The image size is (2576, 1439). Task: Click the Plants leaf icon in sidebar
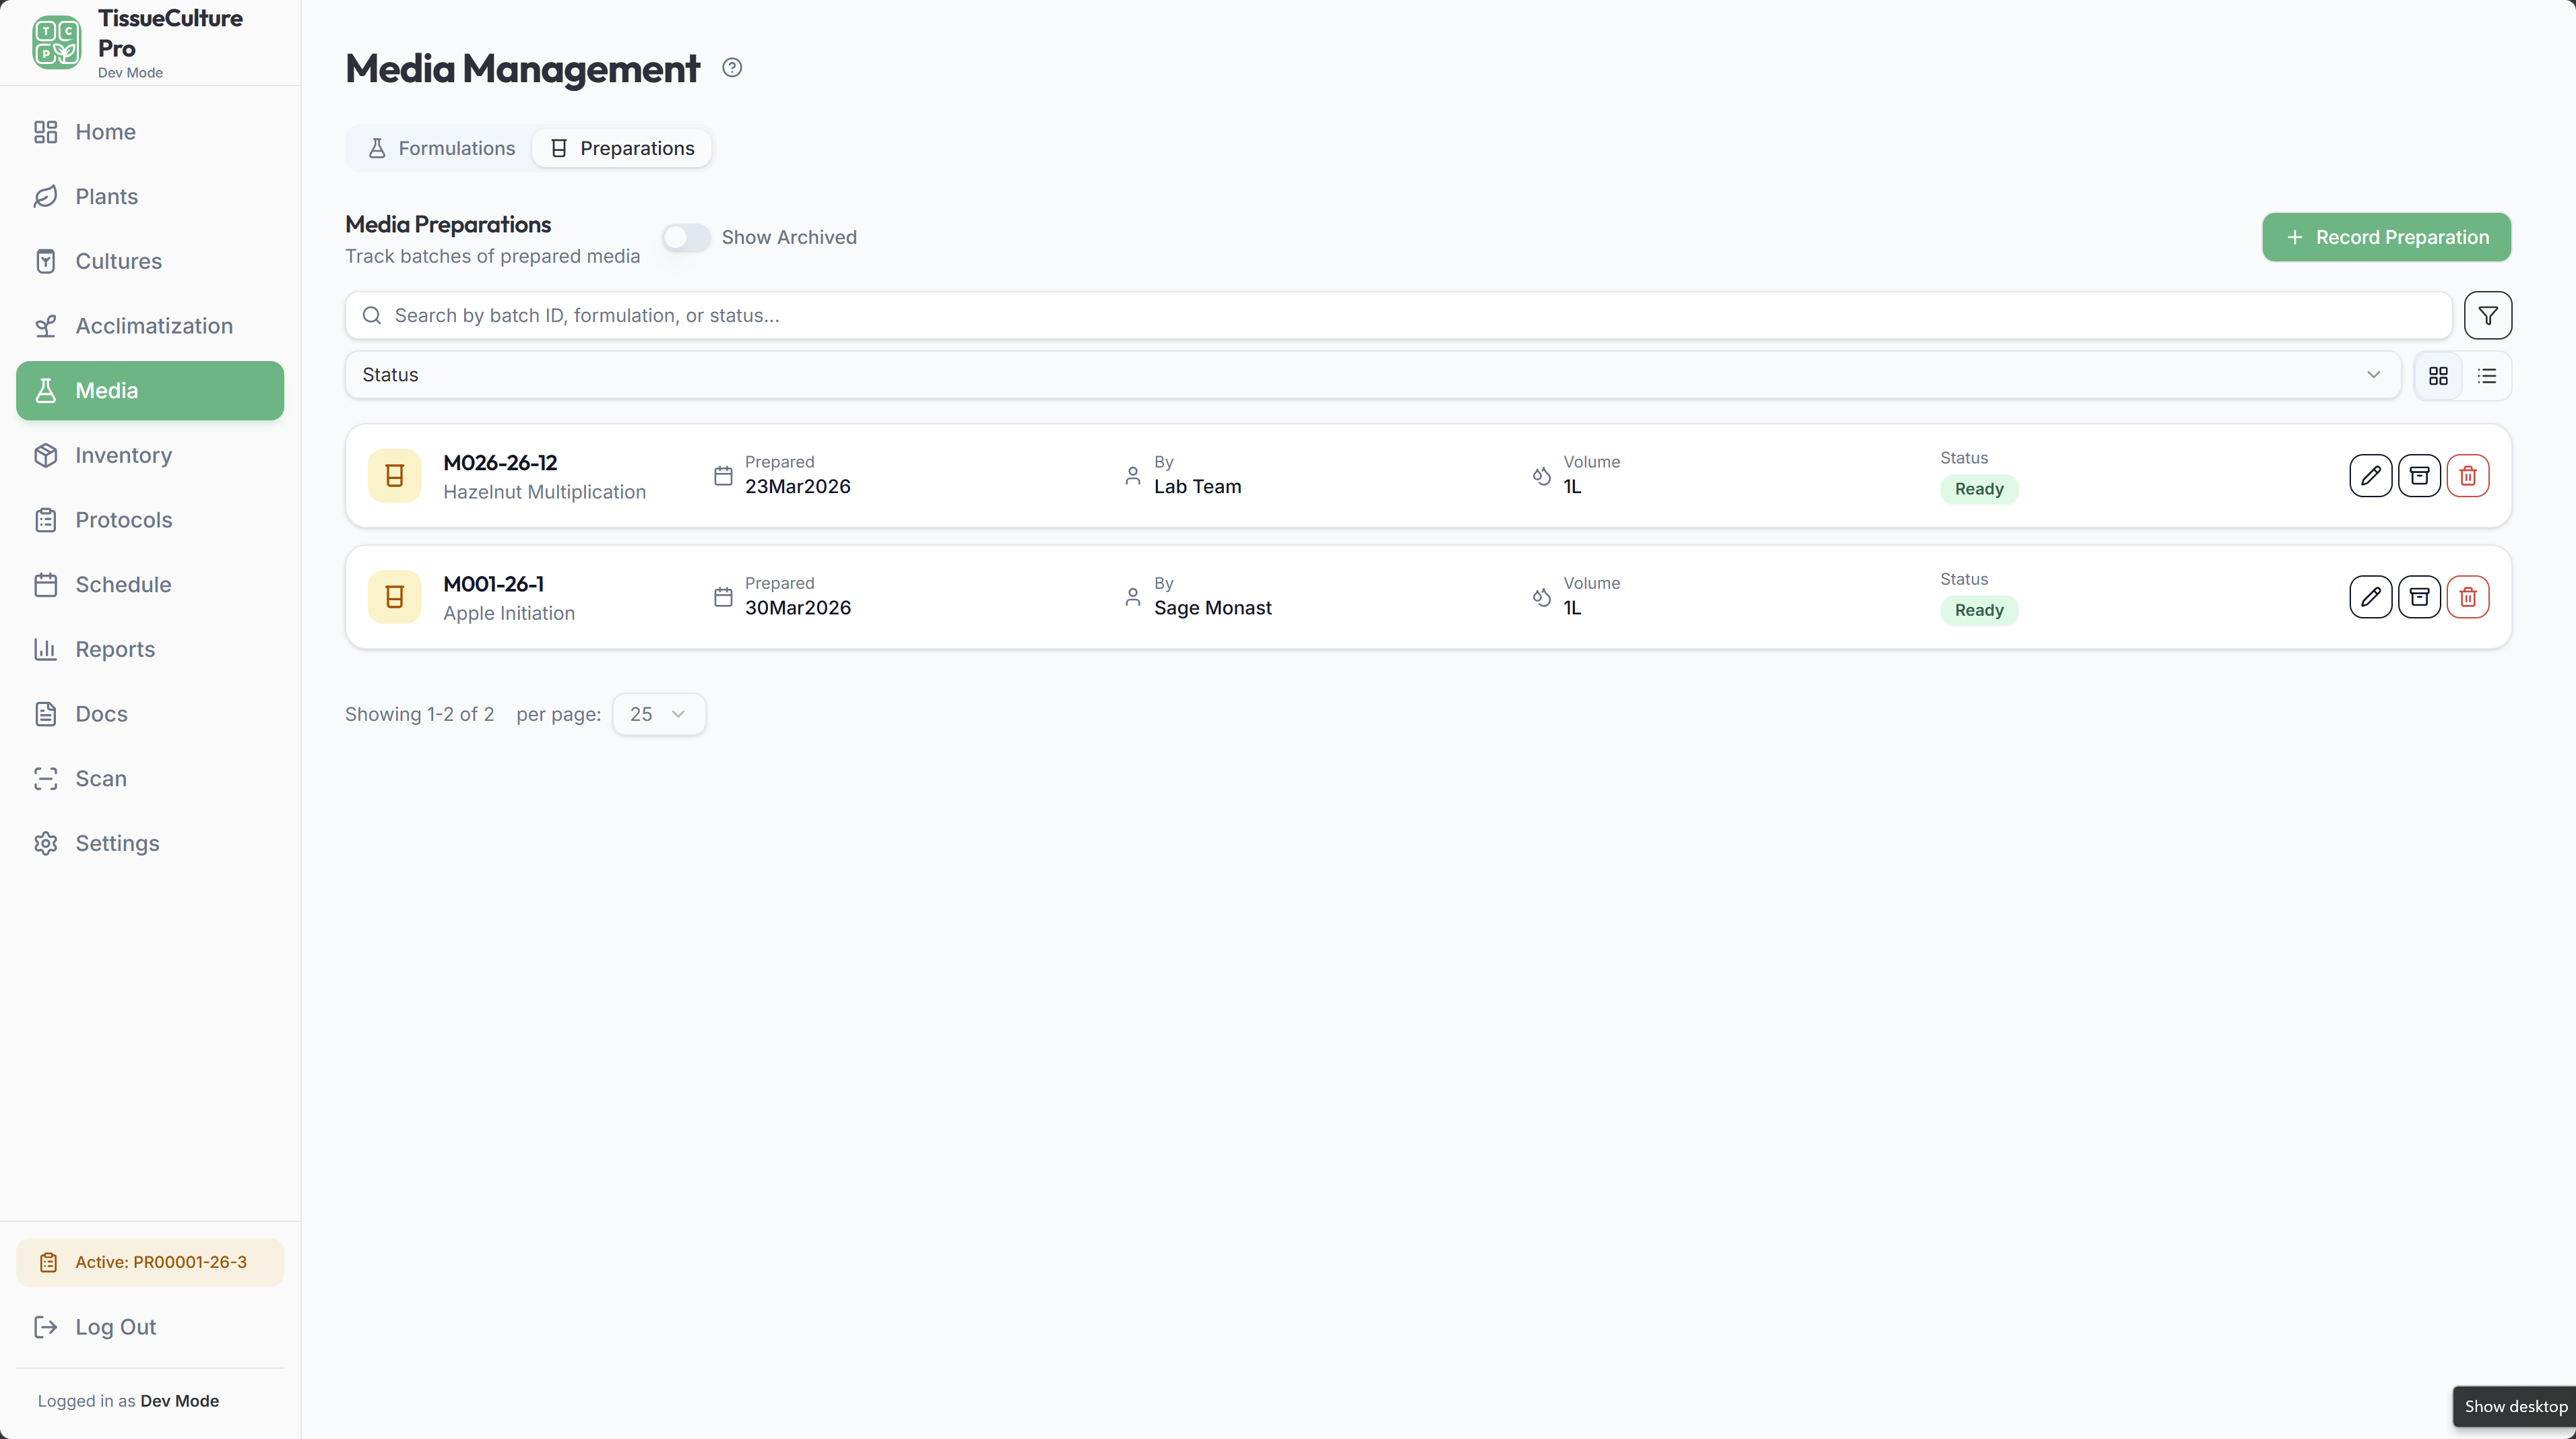(45, 197)
